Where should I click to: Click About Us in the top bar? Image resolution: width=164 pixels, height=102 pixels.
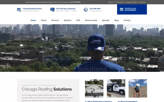pos(111,2)
